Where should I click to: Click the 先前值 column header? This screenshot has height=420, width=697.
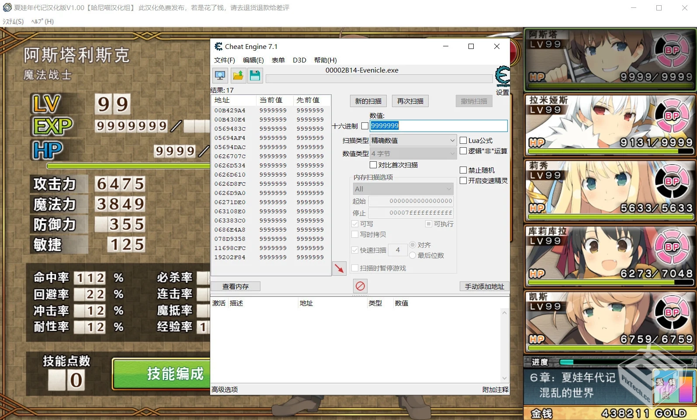(312, 100)
